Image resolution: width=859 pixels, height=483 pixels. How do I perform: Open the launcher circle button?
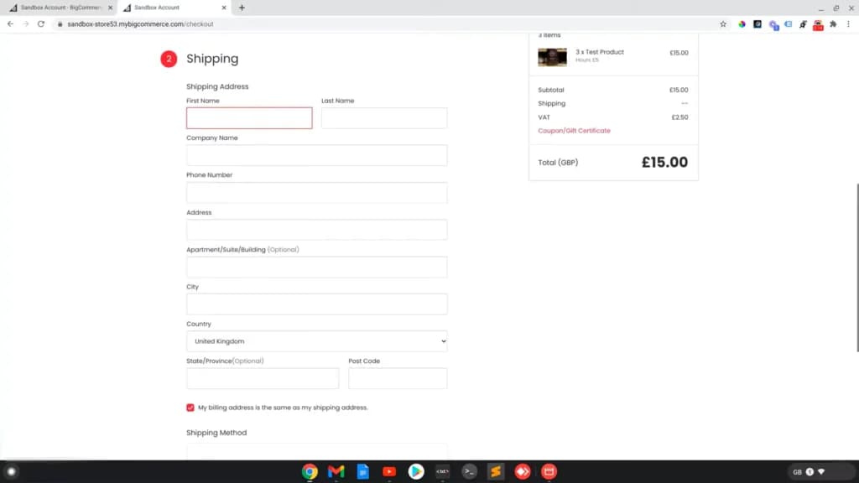(11, 471)
